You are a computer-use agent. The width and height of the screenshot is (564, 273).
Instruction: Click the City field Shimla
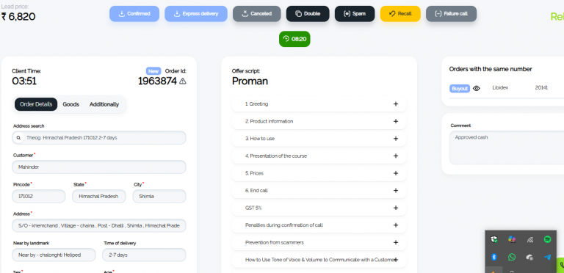click(x=159, y=197)
